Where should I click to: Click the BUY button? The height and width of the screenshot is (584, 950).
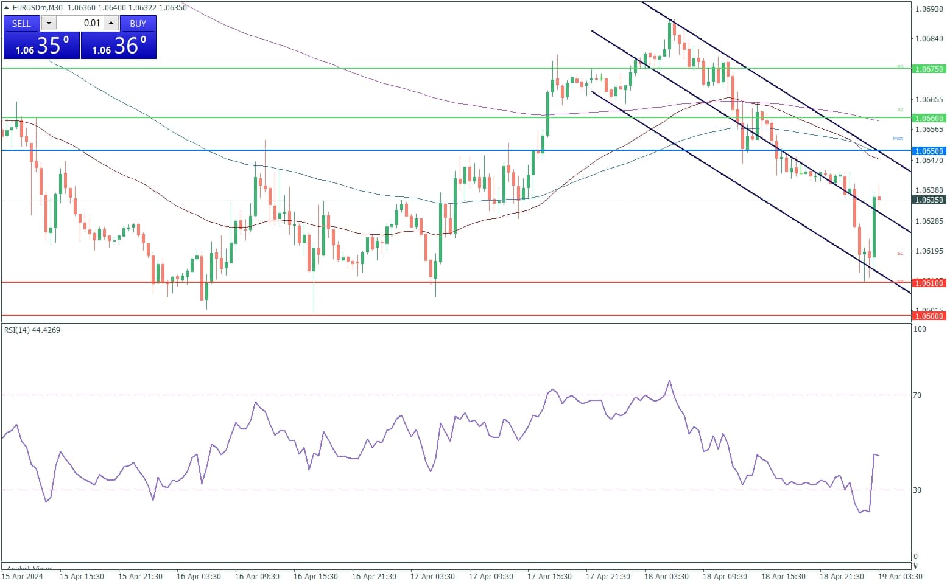(x=138, y=23)
